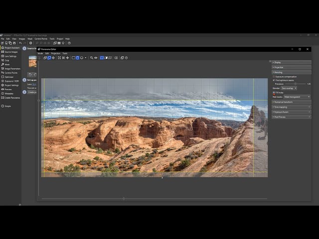Open Image Parameters in the sidebar
The width and height of the screenshot is (319, 239).
pos(11,69)
